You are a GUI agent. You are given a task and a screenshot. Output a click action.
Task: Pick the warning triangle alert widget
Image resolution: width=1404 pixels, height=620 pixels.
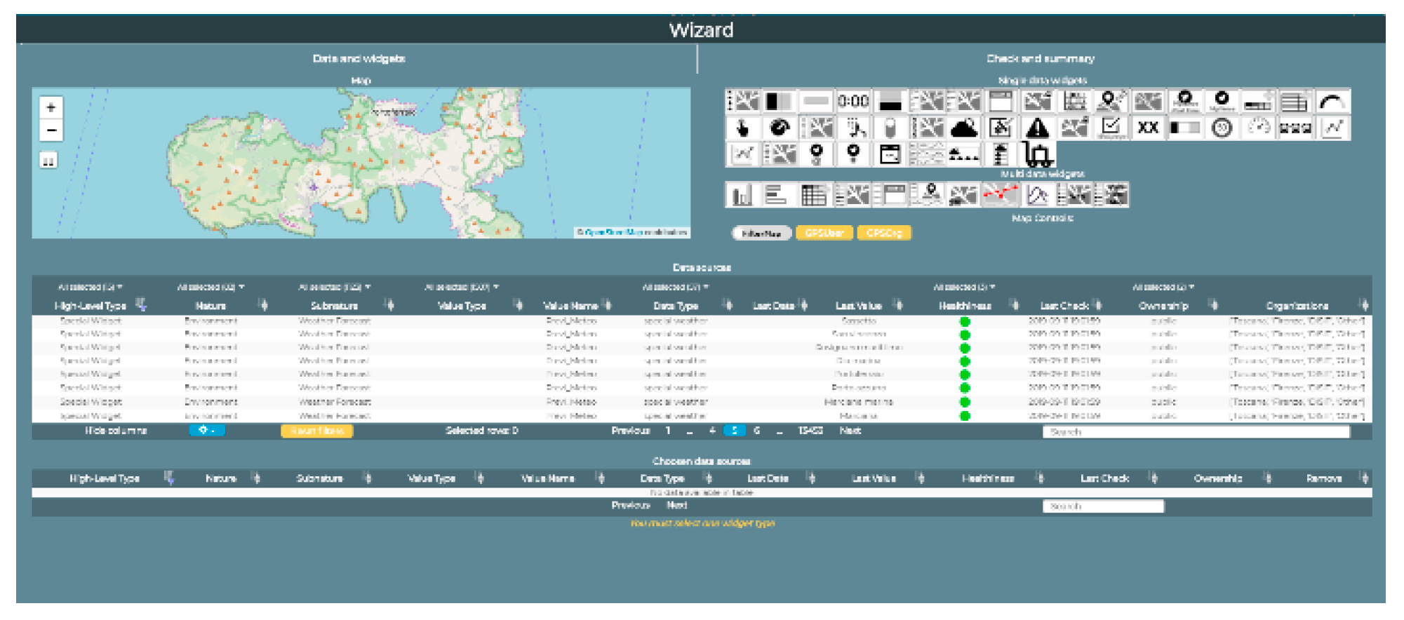1037,128
